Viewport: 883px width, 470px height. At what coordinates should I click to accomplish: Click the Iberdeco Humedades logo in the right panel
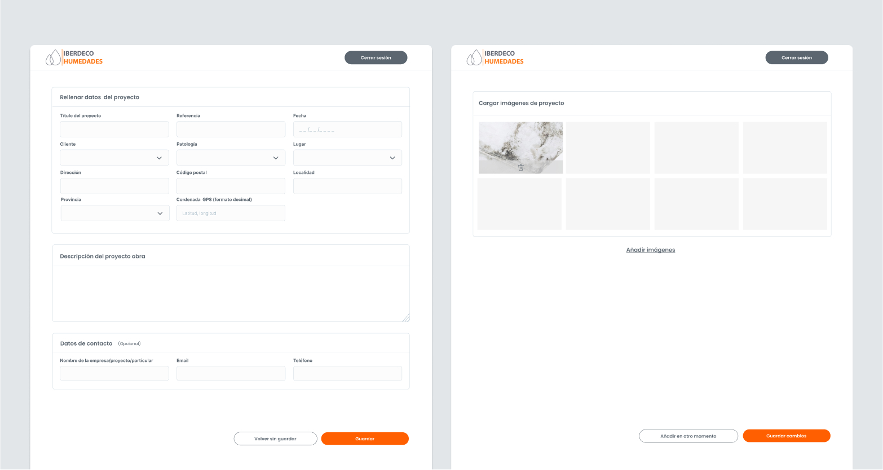(x=495, y=57)
